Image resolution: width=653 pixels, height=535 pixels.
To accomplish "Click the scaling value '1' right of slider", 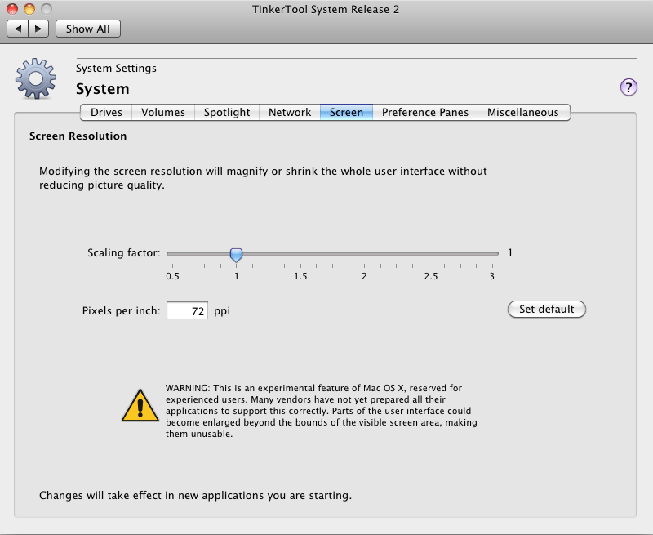I will (x=510, y=253).
